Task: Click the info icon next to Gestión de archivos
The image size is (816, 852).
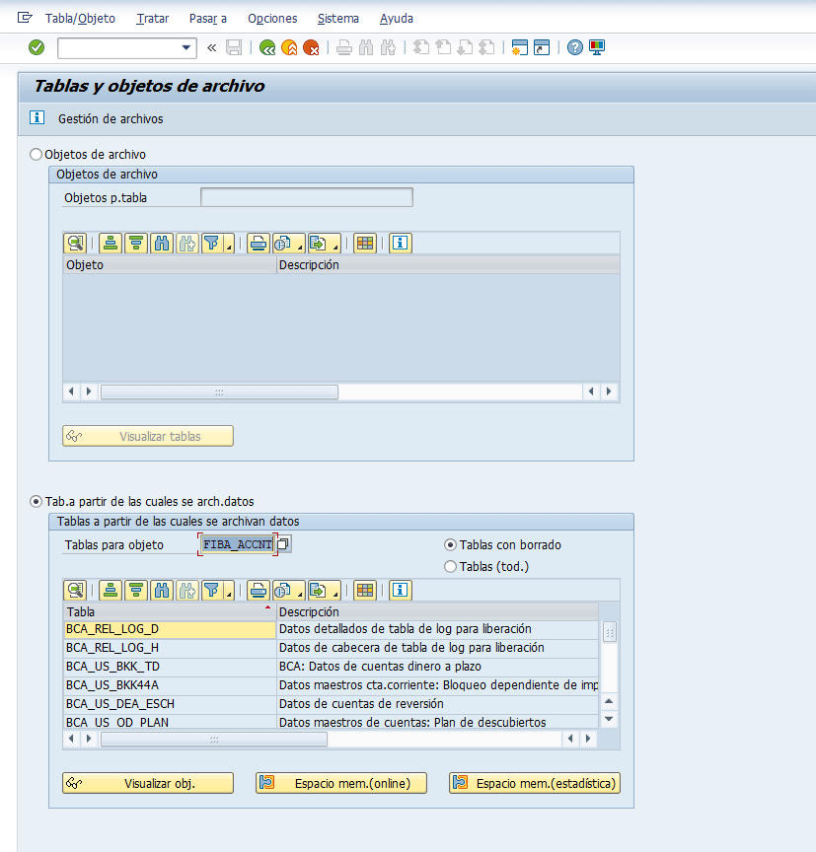Action: (37, 118)
